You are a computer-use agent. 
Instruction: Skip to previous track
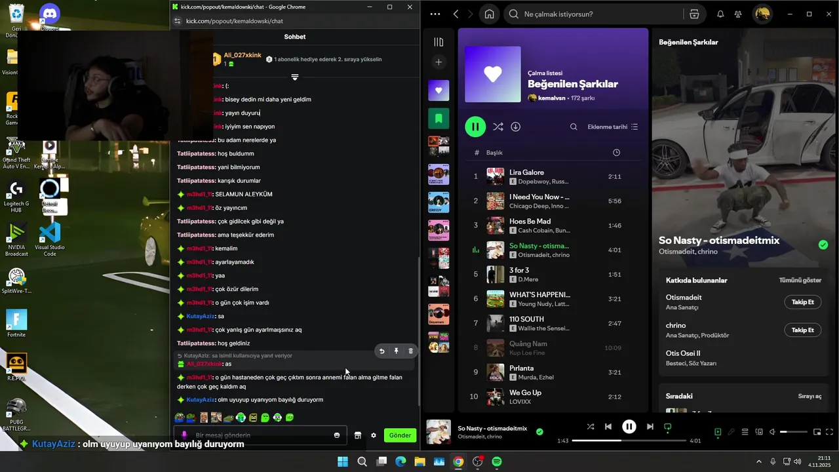click(608, 427)
